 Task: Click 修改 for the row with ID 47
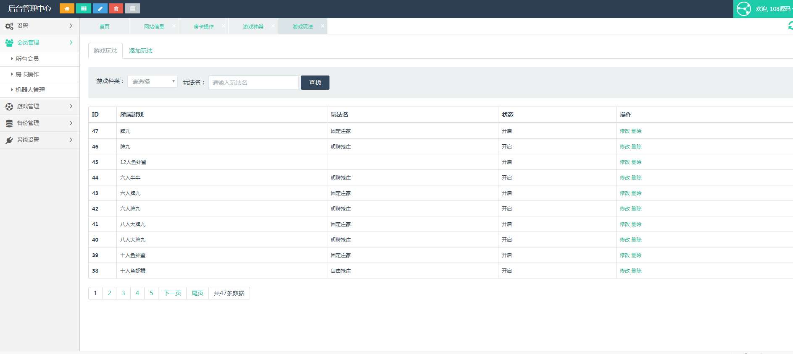point(624,131)
